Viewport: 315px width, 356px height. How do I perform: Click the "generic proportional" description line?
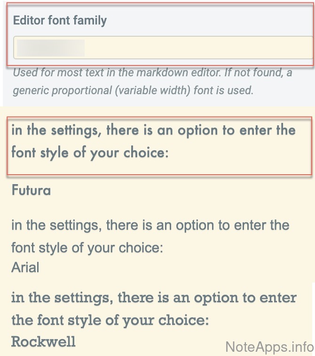tap(133, 89)
